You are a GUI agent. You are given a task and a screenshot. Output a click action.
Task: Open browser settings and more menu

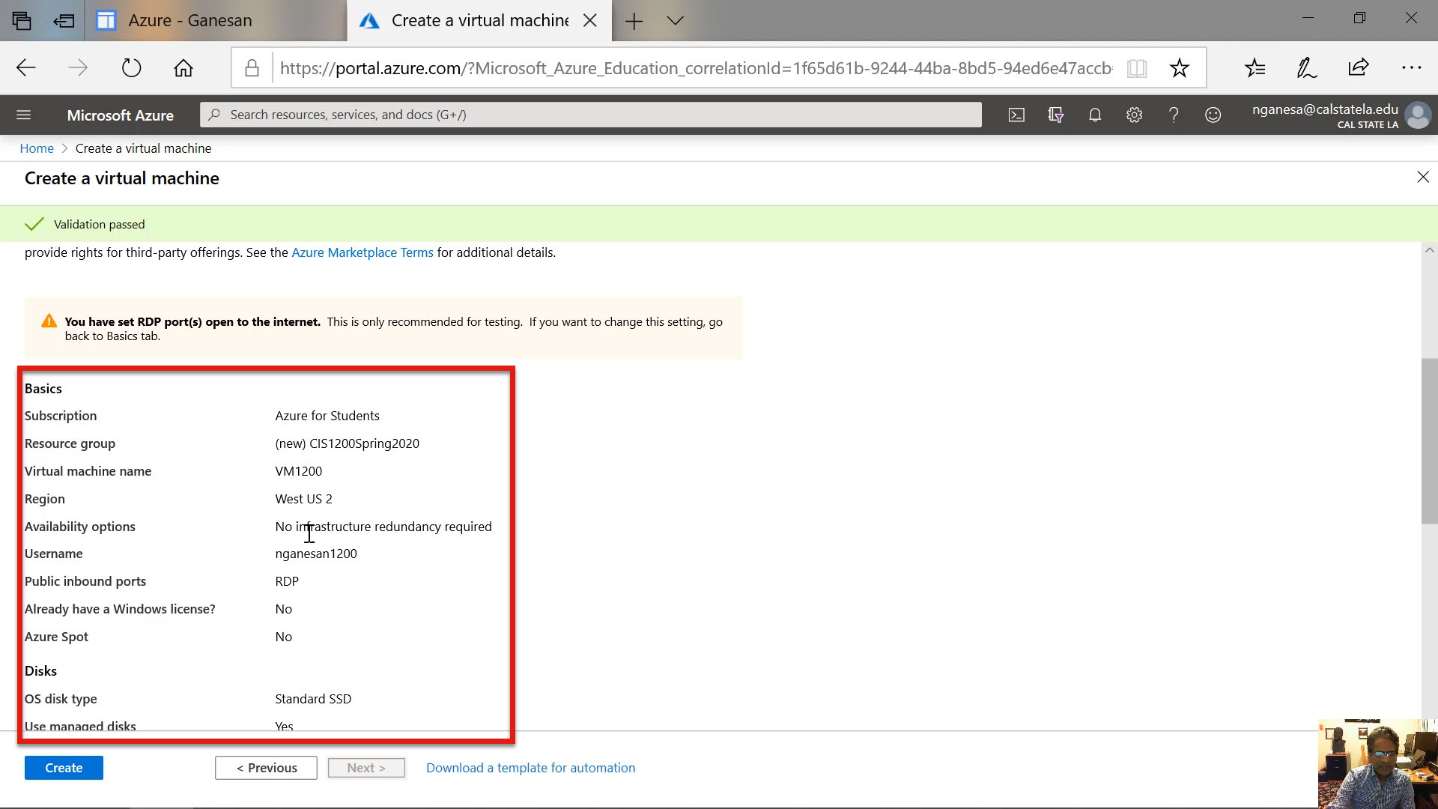tap(1411, 68)
